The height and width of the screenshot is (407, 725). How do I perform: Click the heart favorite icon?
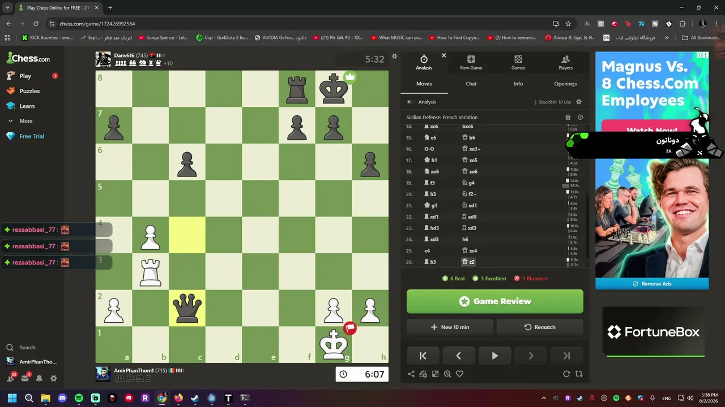[459, 374]
